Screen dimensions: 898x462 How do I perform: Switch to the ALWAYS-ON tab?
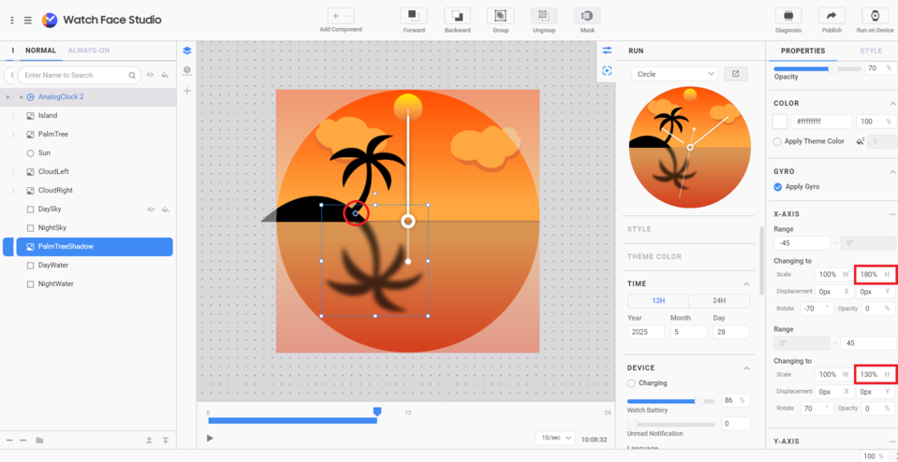click(x=89, y=51)
